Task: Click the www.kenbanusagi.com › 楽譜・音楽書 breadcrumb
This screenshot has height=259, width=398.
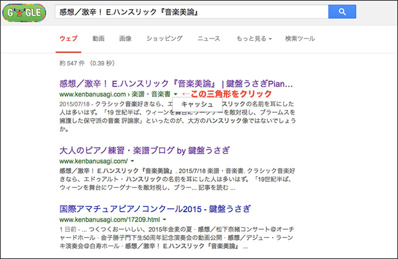Action: click(115, 94)
